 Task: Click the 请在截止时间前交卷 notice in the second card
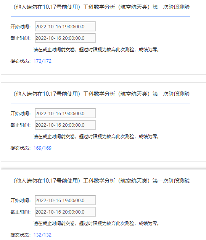pyautogui.click(x=97, y=137)
